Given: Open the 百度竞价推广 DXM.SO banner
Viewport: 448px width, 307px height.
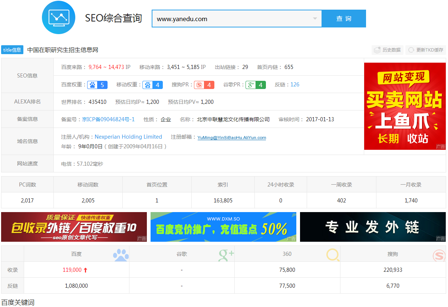Looking at the screenshot, I should [223, 227].
